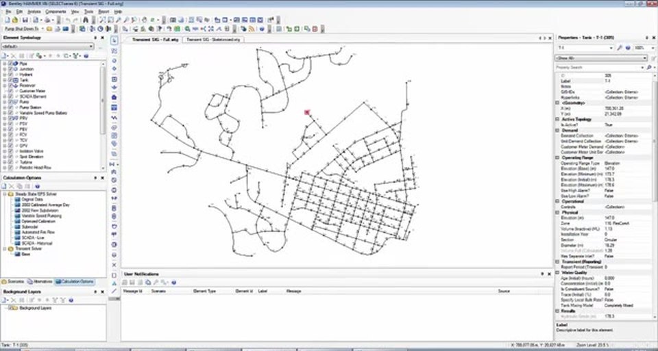
Task: Toggle the Pipe symbology checkbox
Action: tap(10, 64)
